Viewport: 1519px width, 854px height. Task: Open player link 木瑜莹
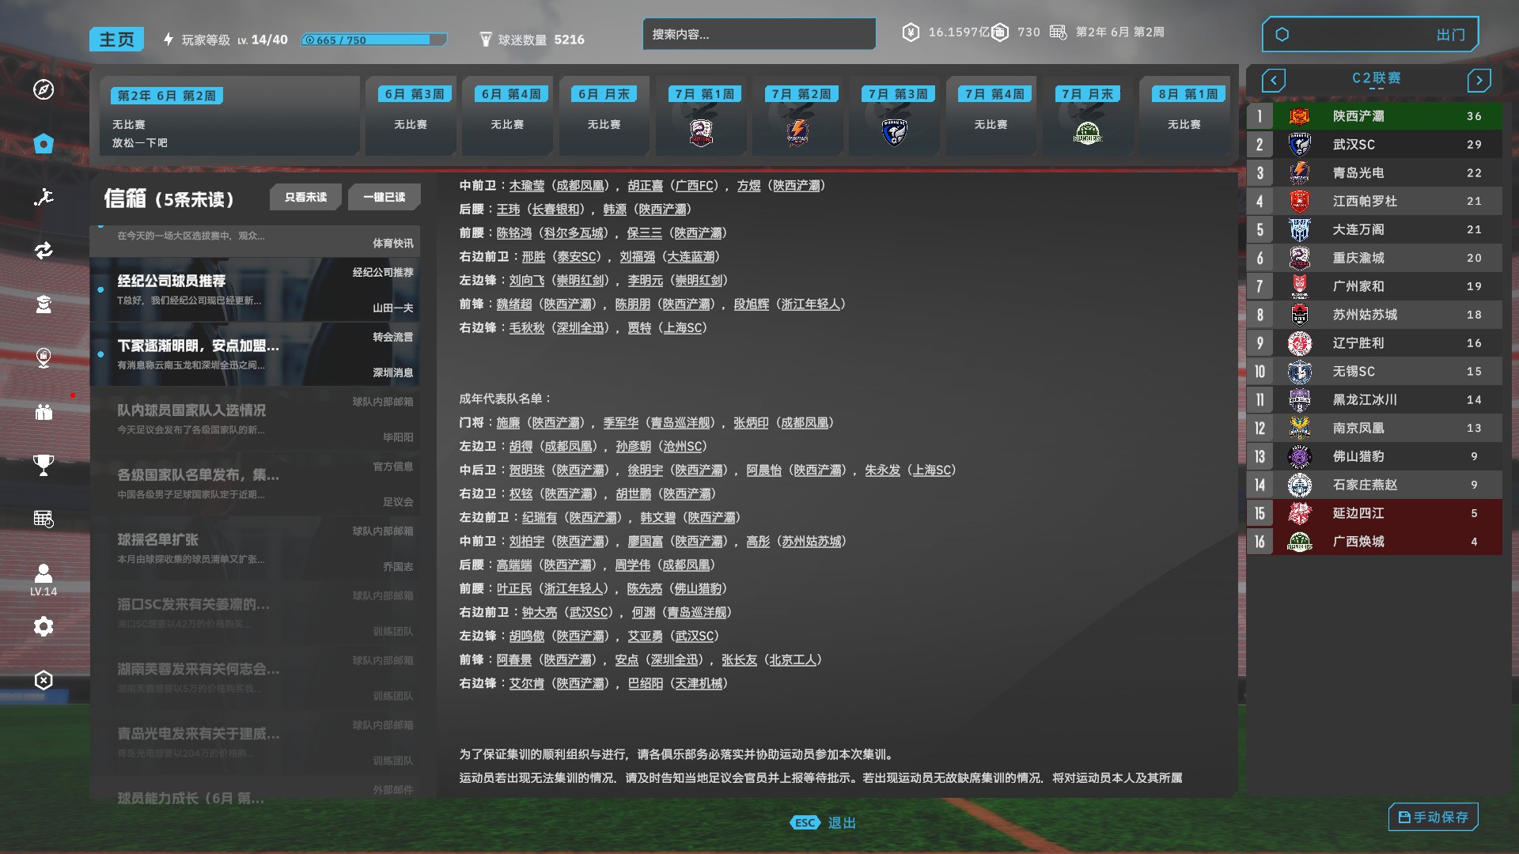(x=526, y=186)
